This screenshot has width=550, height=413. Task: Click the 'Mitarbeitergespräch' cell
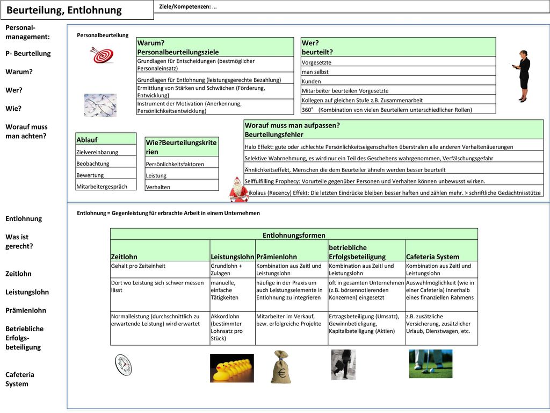[x=106, y=186]
